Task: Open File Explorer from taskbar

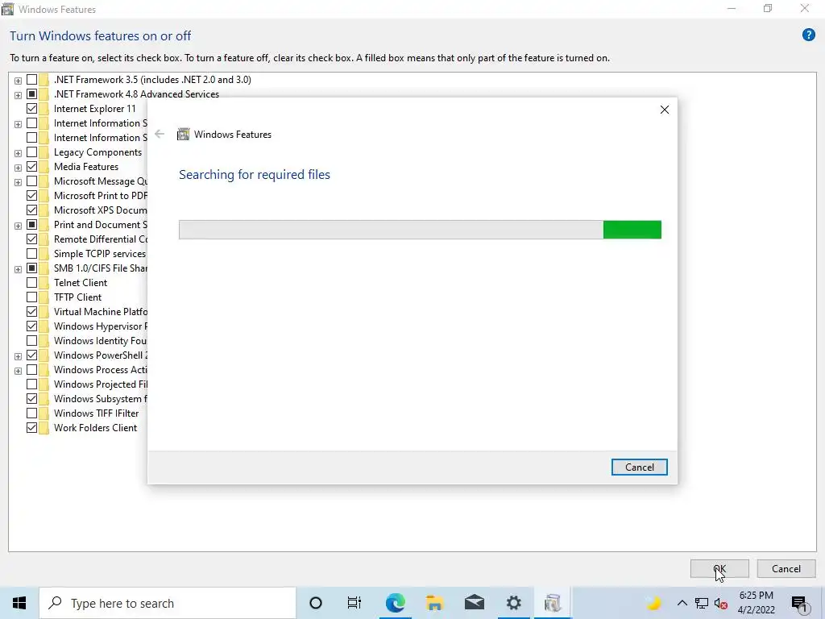Action: click(434, 603)
